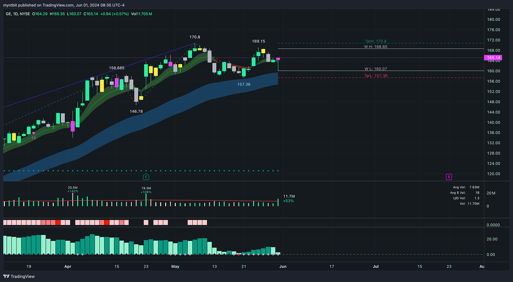
Task: Click the 20.5M +142% volume label
Action: point(73,189)
